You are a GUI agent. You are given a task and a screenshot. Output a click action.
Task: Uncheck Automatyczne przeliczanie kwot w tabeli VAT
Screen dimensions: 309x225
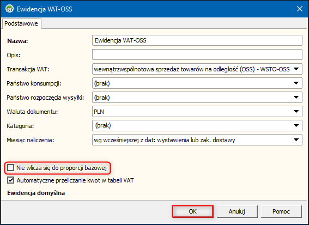[x=11, y=180]
